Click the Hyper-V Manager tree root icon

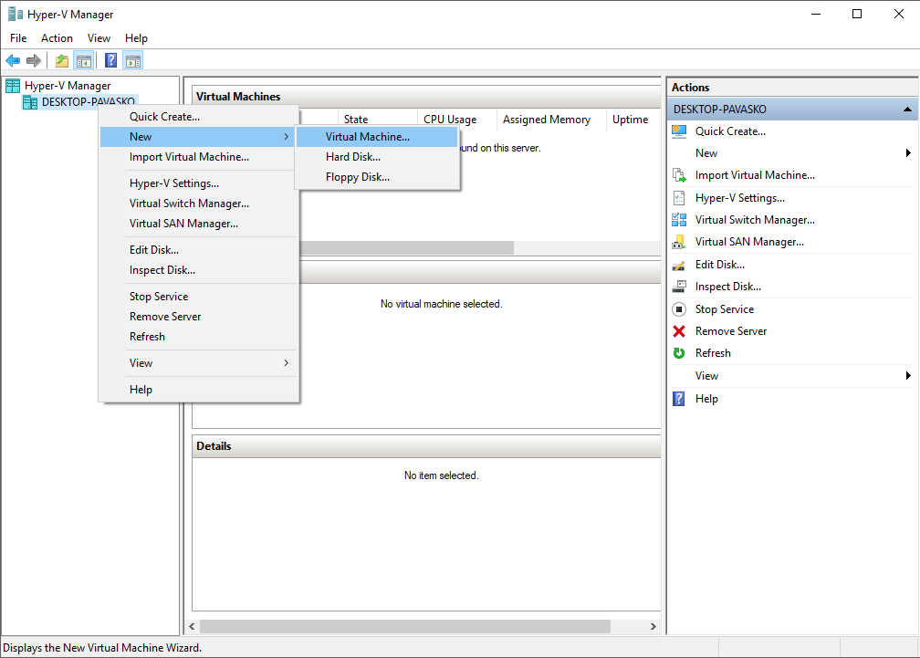coord(13,86)
